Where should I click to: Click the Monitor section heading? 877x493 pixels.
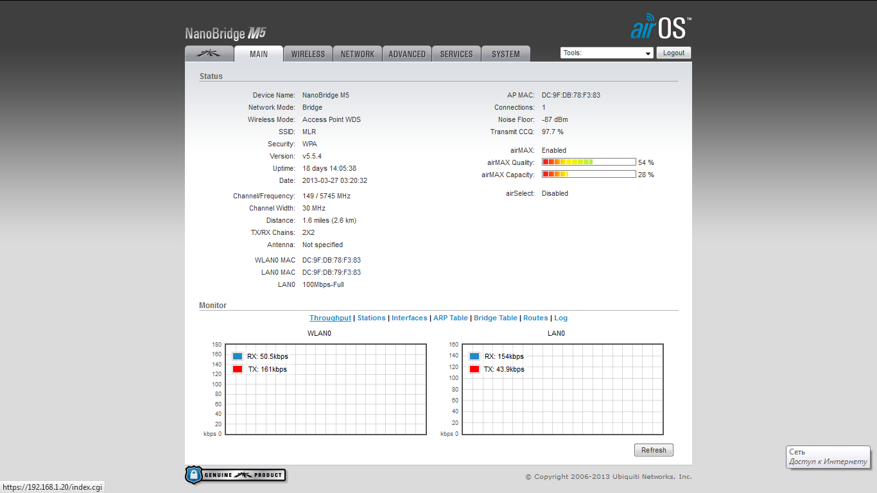tap(213, 306)
